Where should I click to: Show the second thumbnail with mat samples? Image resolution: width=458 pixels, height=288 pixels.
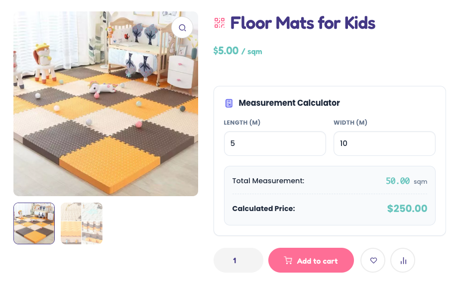[82, 223]
